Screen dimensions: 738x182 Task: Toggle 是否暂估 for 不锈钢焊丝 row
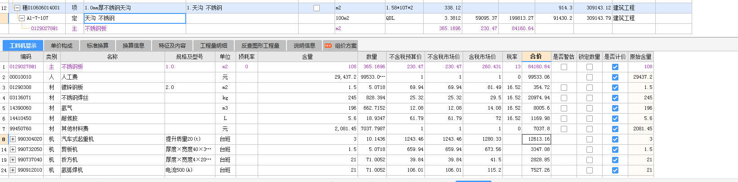point(564,98)
